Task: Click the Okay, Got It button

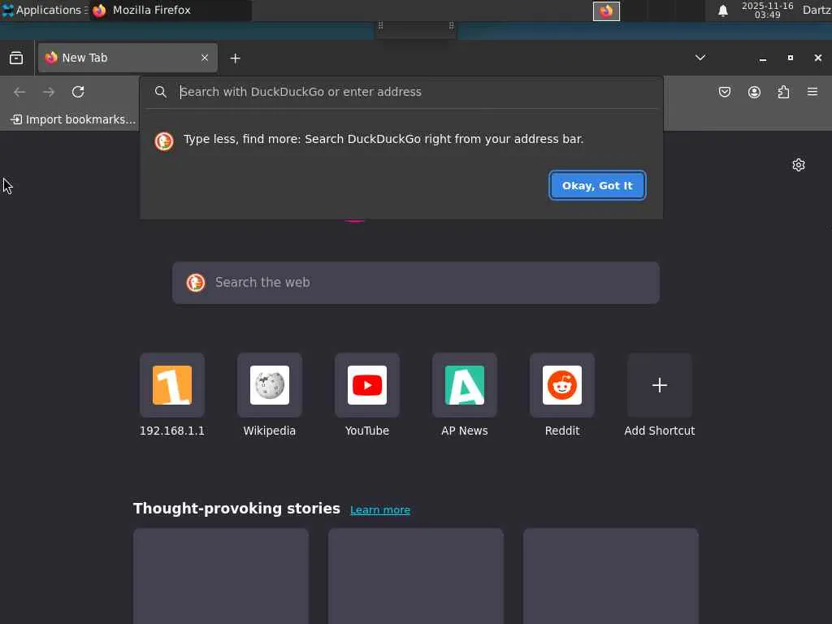Action: point(597,186)
